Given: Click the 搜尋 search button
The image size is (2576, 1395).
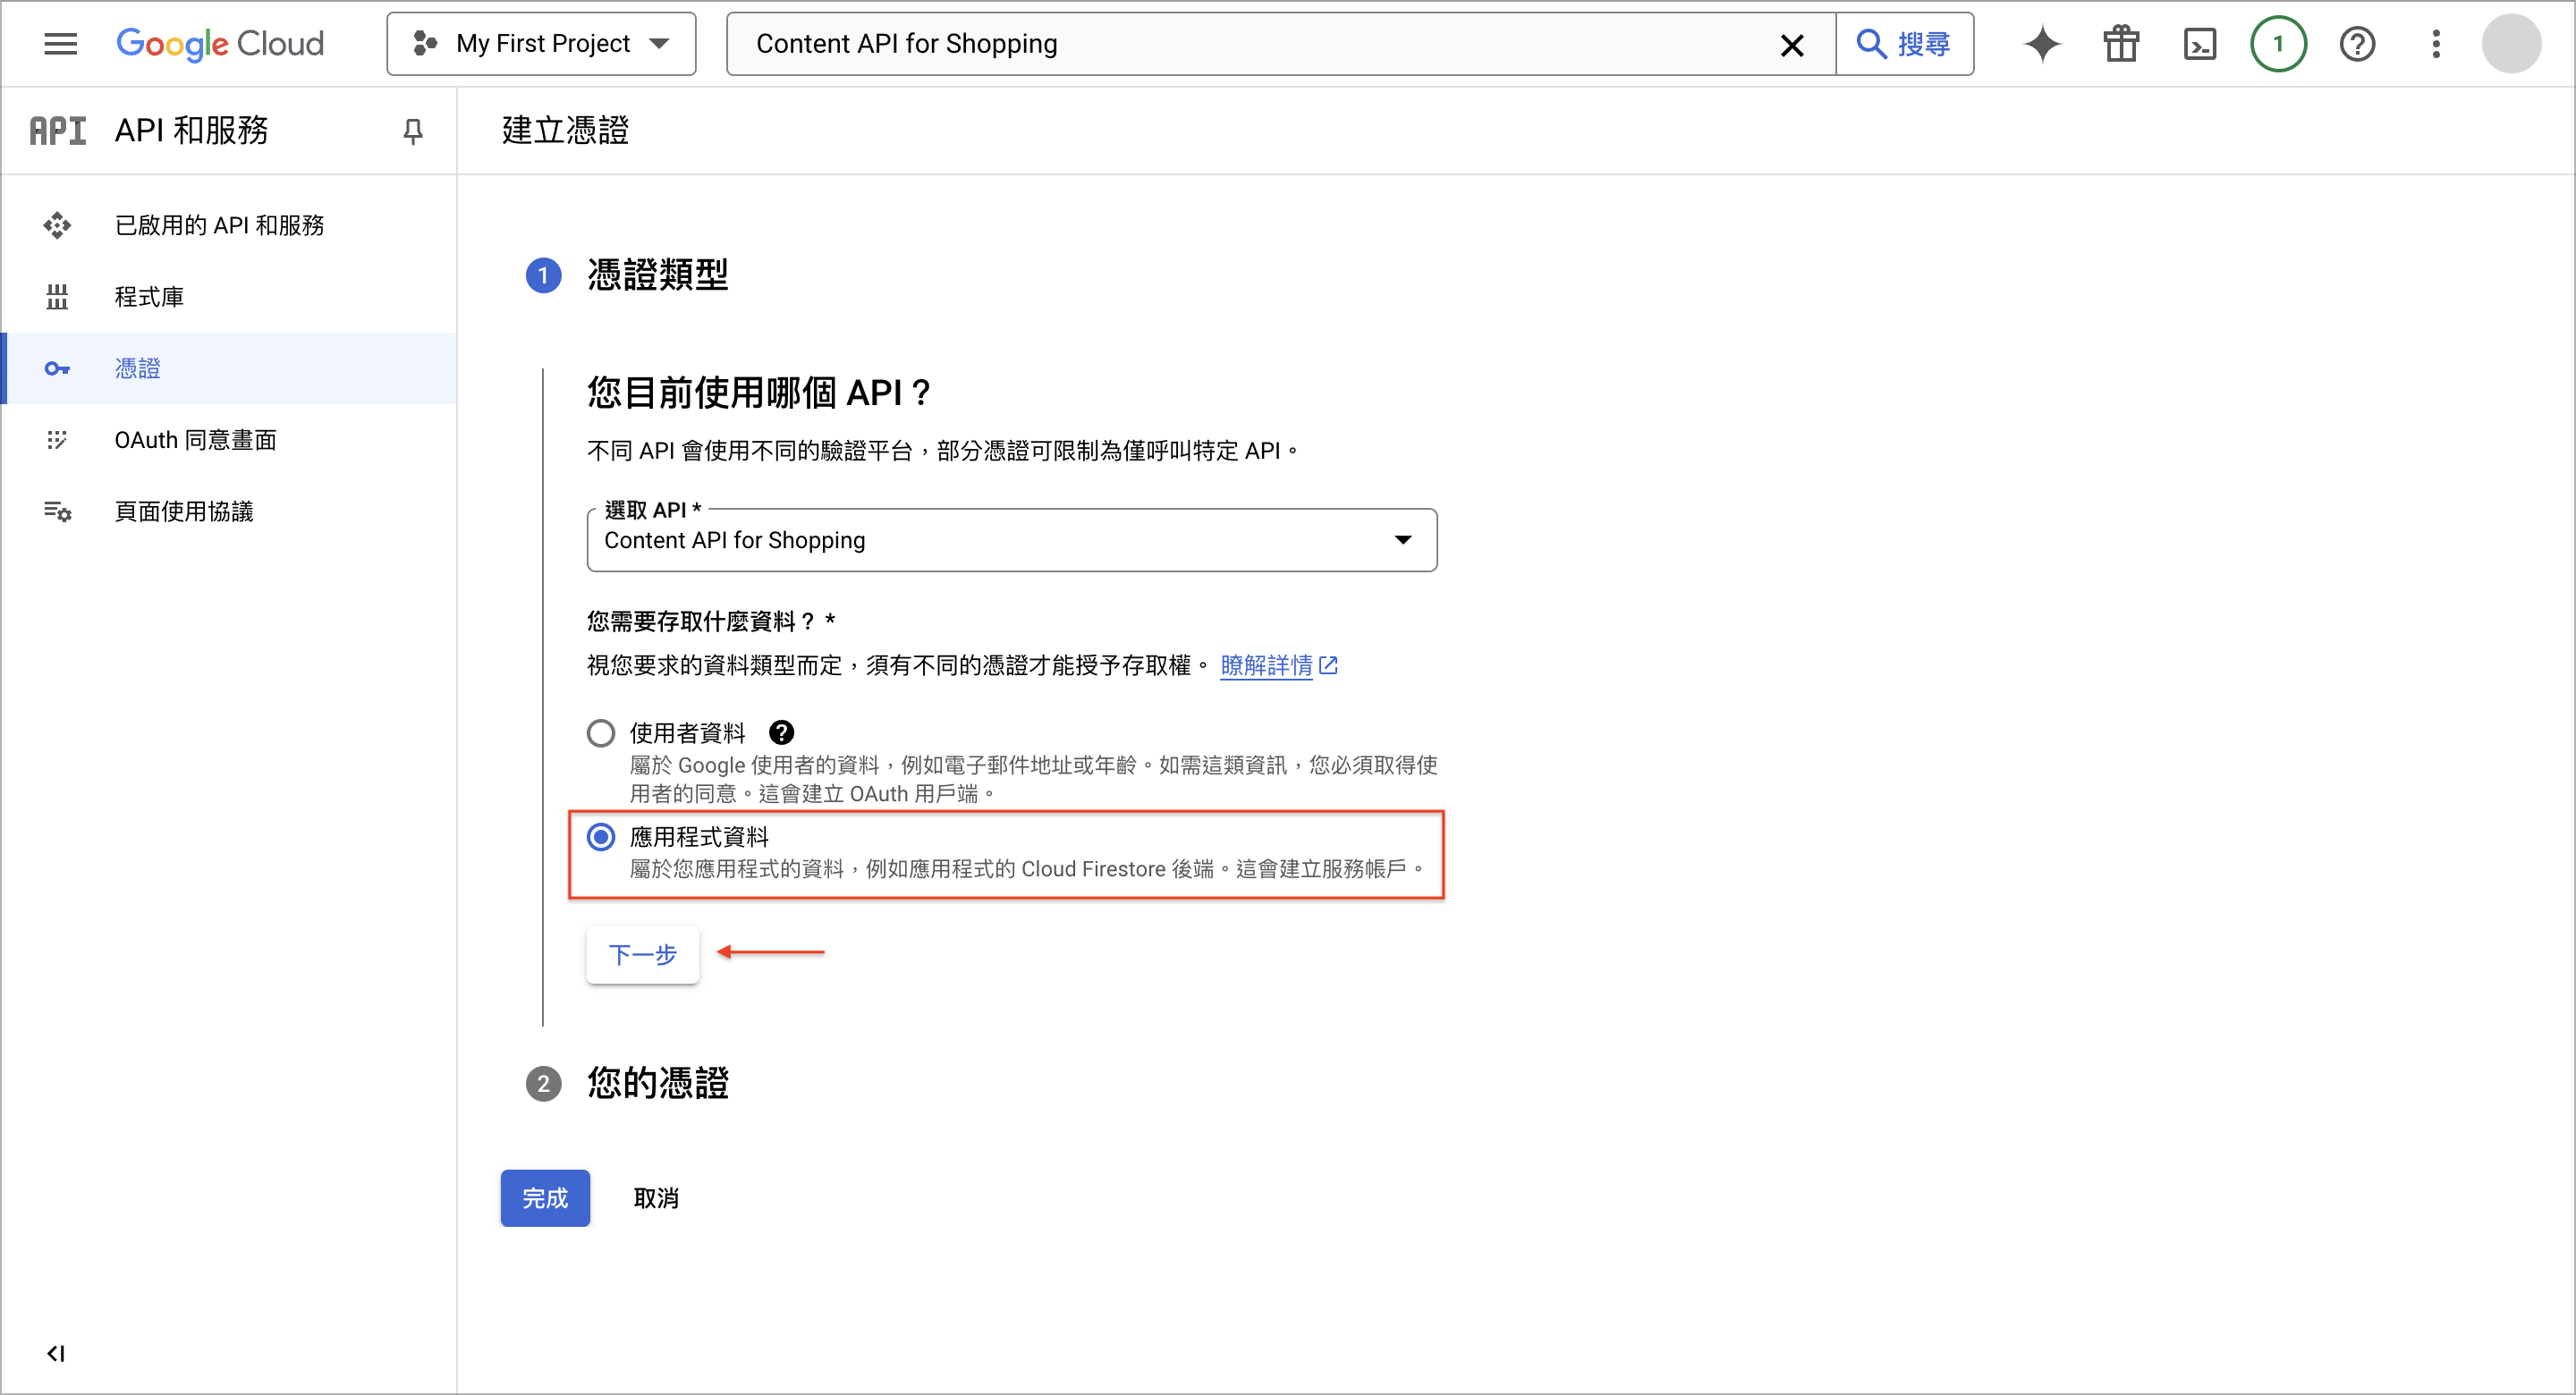Looking at the screenshot, I should click(1905, 44).
